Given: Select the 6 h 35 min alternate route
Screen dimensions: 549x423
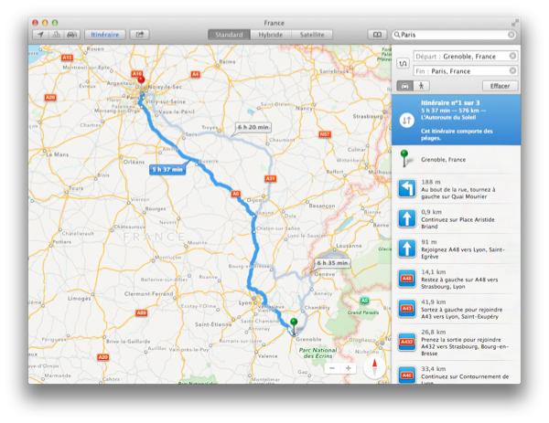Looking at the screenshot, I should [x=332, y=263].
